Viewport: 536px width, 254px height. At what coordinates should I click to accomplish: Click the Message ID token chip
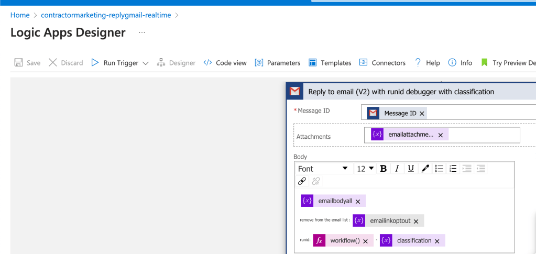pos(397,113)
